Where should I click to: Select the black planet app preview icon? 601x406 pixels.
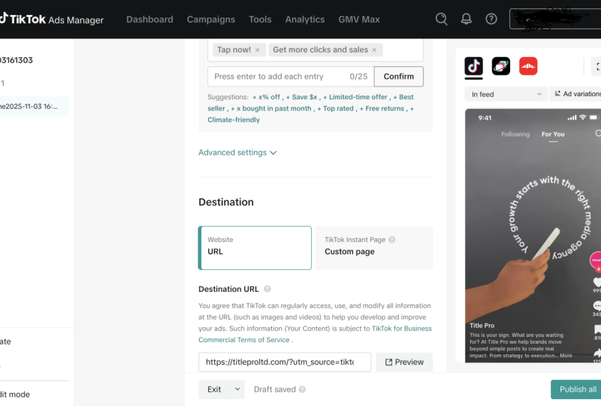(501, 66)
